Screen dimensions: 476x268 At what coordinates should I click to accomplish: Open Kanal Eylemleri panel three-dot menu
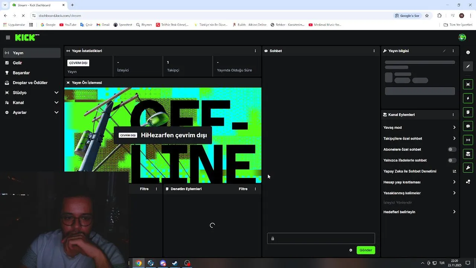click(x=453, y=115)
